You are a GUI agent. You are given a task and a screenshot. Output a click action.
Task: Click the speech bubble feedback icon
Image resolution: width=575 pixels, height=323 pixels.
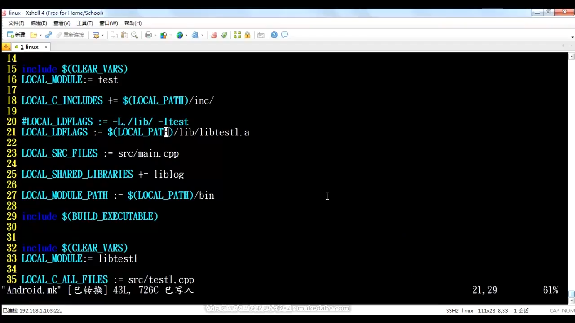pyautogui.click(x=284, y=35)
